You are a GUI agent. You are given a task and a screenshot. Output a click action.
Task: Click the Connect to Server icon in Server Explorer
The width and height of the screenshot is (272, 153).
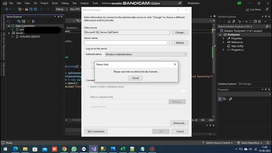click(x=23, y=21)
